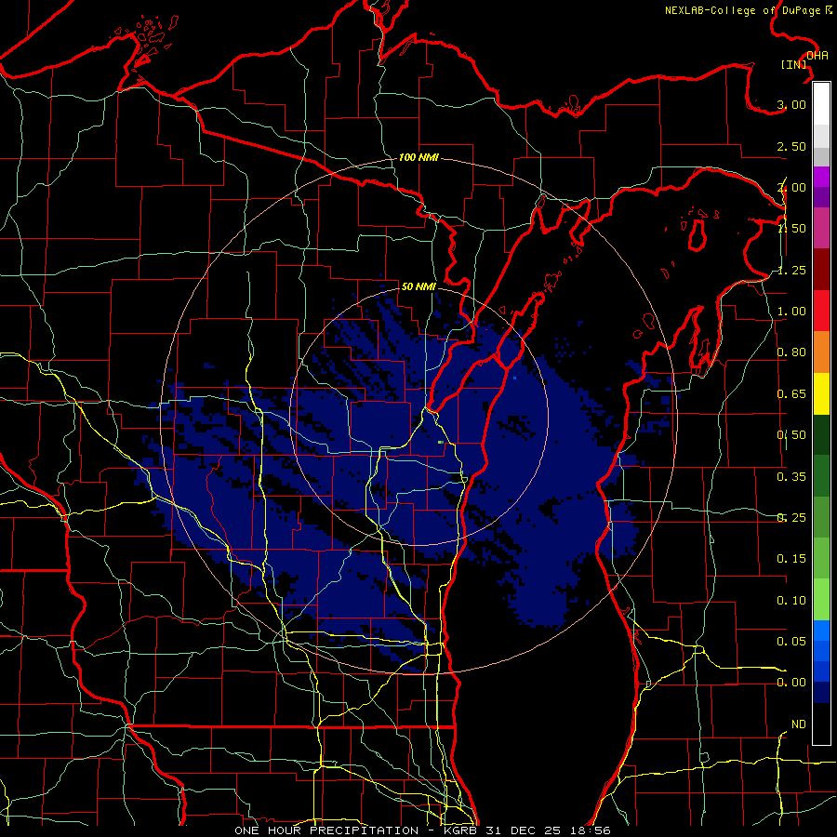This screenshot has width=837, height=837.
Task: Click the 2.50 legend value
Action: click(791, 146)
